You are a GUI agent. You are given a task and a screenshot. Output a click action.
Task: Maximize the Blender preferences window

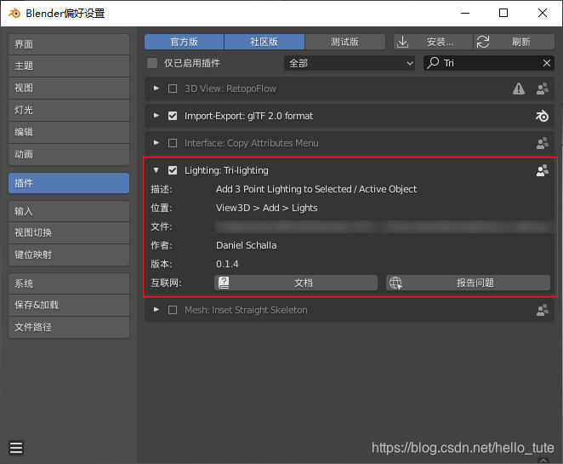(x=503, y=14)
